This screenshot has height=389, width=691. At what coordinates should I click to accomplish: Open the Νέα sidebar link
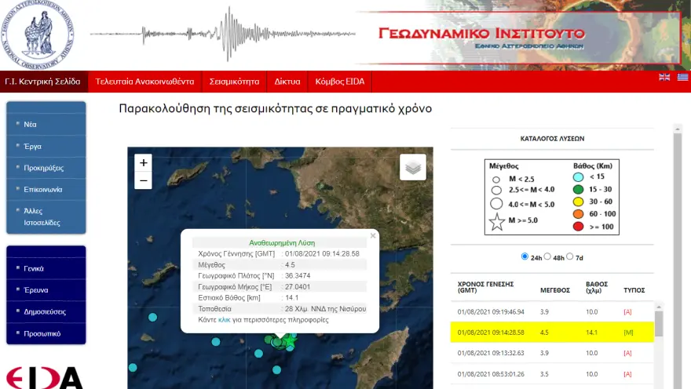[31, 124]
